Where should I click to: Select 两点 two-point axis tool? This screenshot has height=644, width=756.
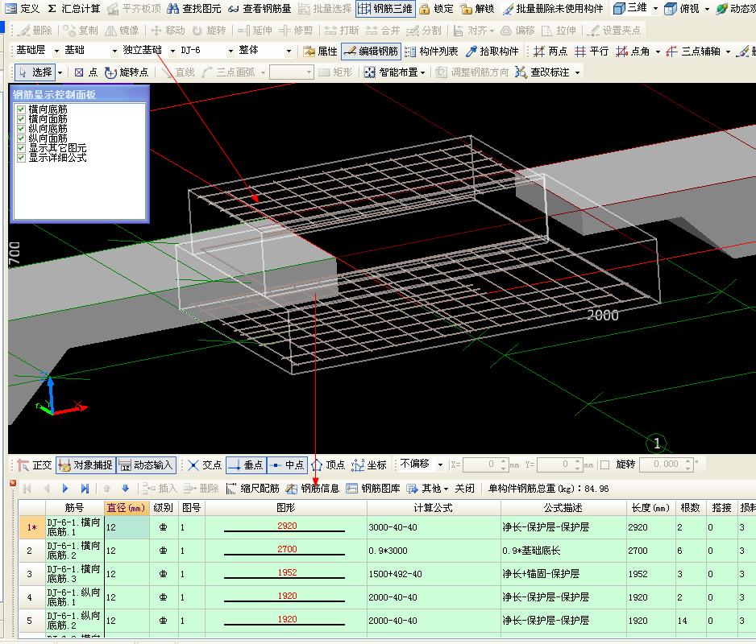[x=550, y=51]
